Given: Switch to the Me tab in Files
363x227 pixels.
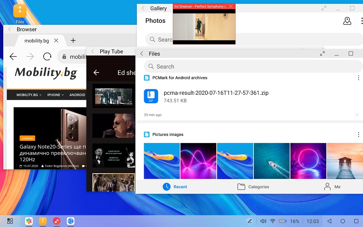Looking at the screenshot, I should tap(332, 187).
